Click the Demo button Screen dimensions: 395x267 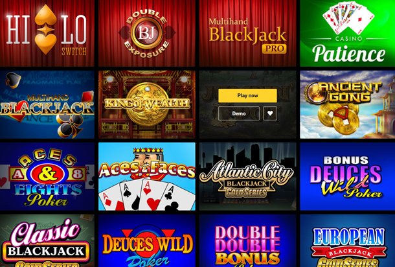pyautogui.click(x=239, y=113)
